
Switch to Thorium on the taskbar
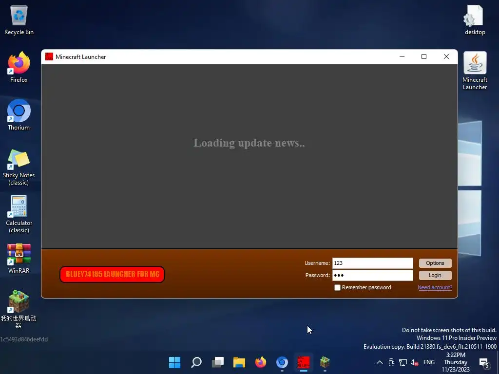[x=282, y=362]
